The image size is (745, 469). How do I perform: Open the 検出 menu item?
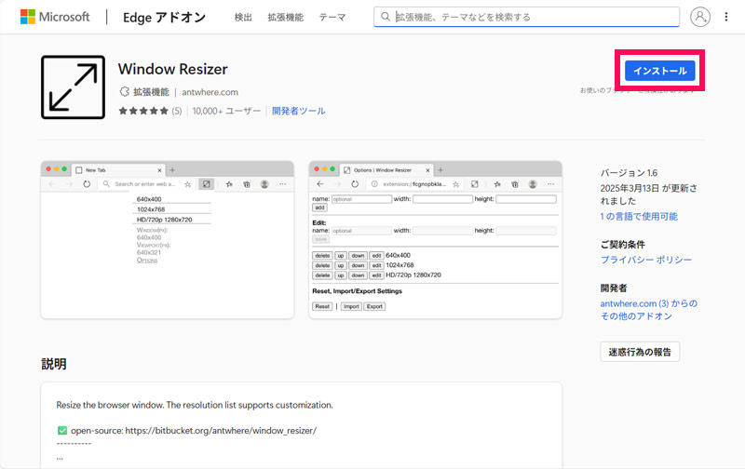pos(243,18)
